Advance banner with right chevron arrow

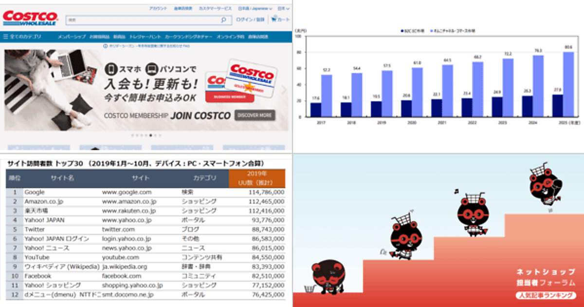(284, 90)
